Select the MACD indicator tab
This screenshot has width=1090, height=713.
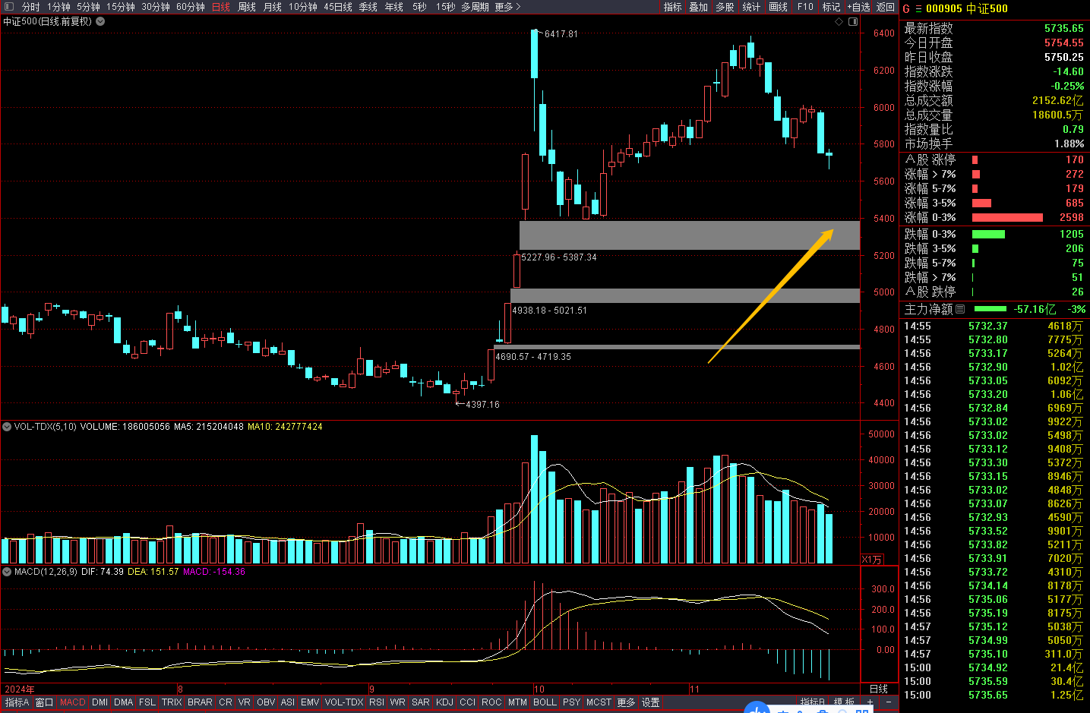point(73,702)
